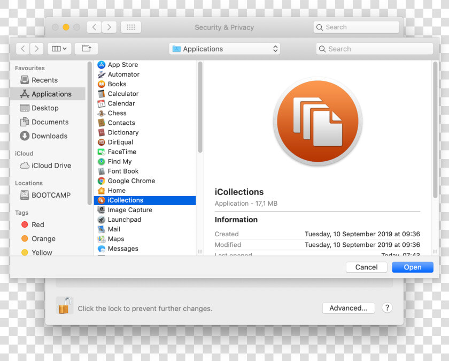Open Downloads in sidebar
449x361 pixels.
48,136
